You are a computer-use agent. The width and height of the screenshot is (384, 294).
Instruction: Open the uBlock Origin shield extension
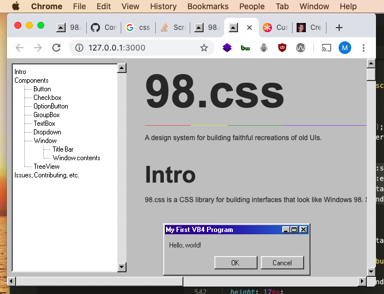(282, 48)
